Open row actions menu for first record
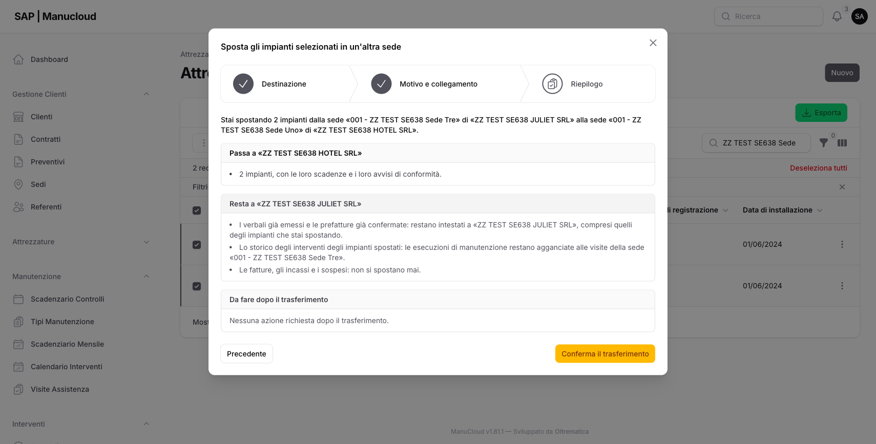Image resolution: width=876 pixels, height=444 pixels. 842,244
